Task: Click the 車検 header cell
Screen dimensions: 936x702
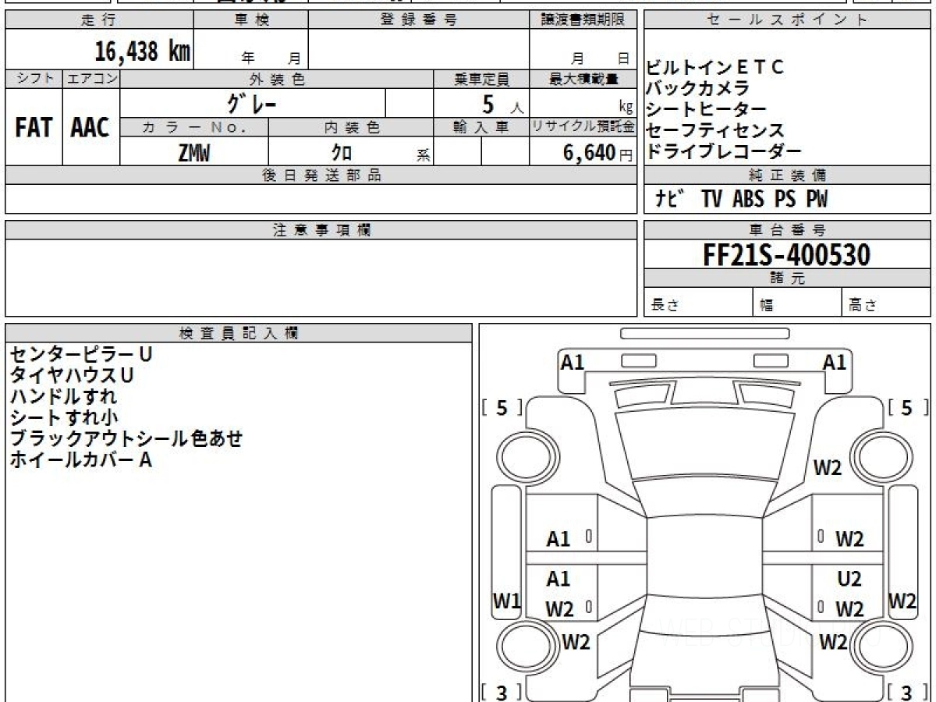Action: coord(250,19)
